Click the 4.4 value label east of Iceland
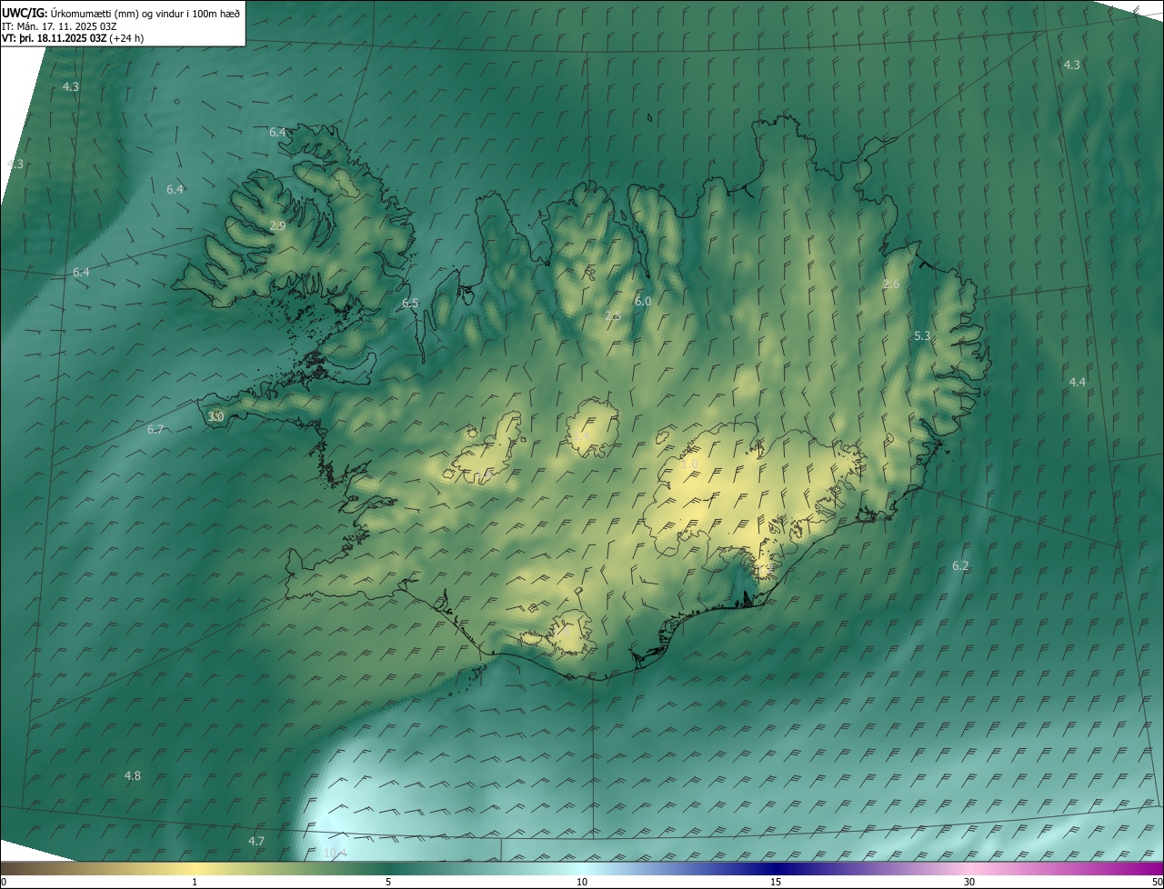Image resolution: width=1164 pixels, height=889 pixels. coord(1077,382)
